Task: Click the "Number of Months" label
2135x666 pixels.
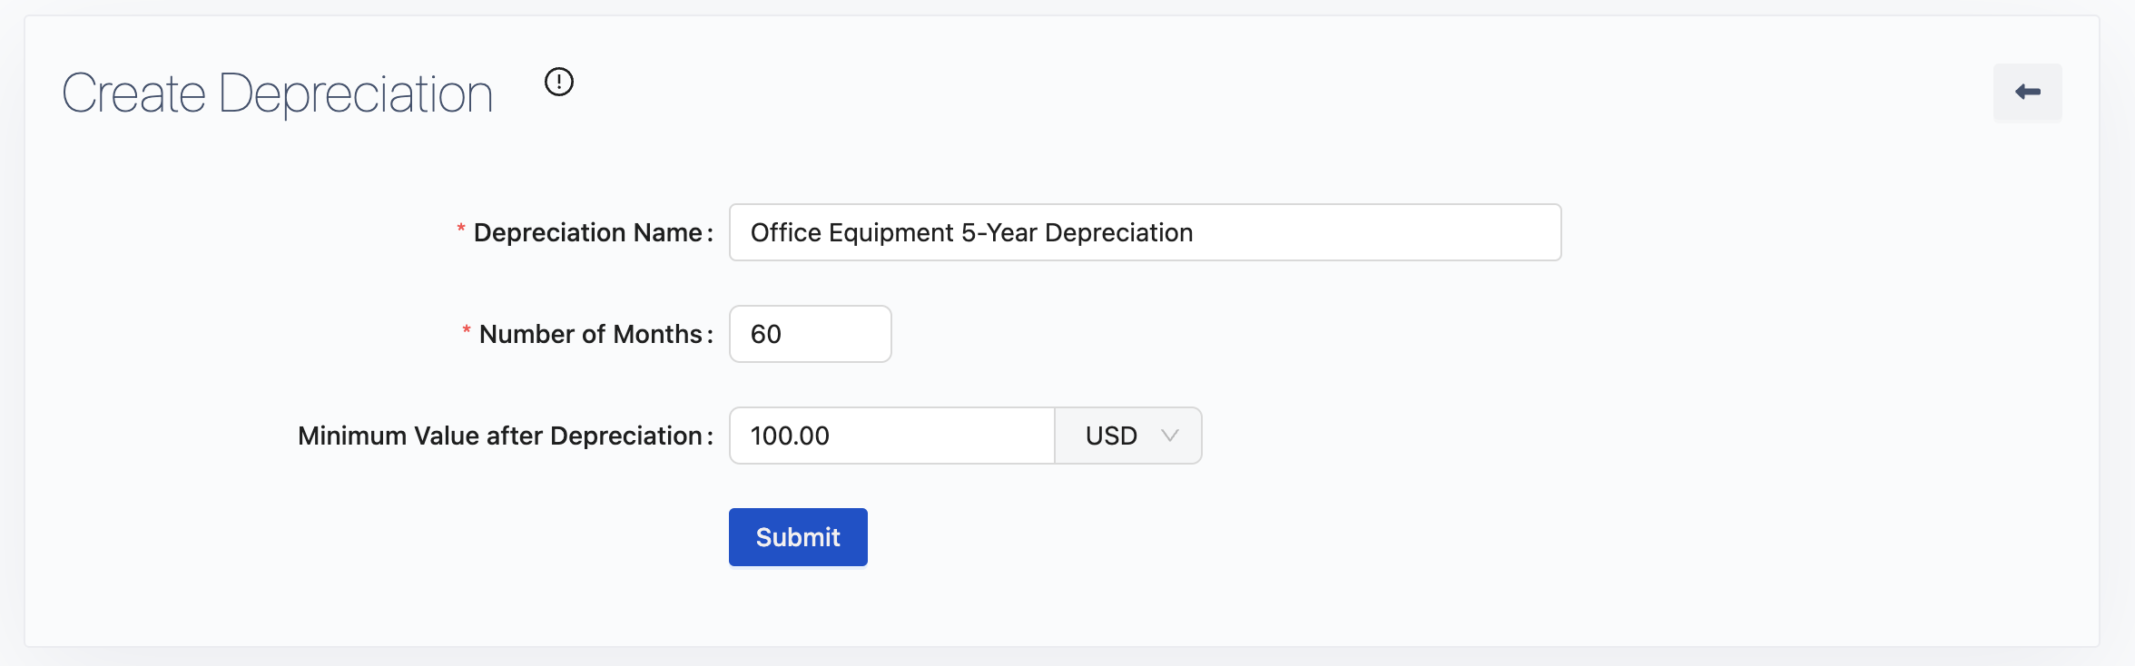Action: (x=590, y=335)
